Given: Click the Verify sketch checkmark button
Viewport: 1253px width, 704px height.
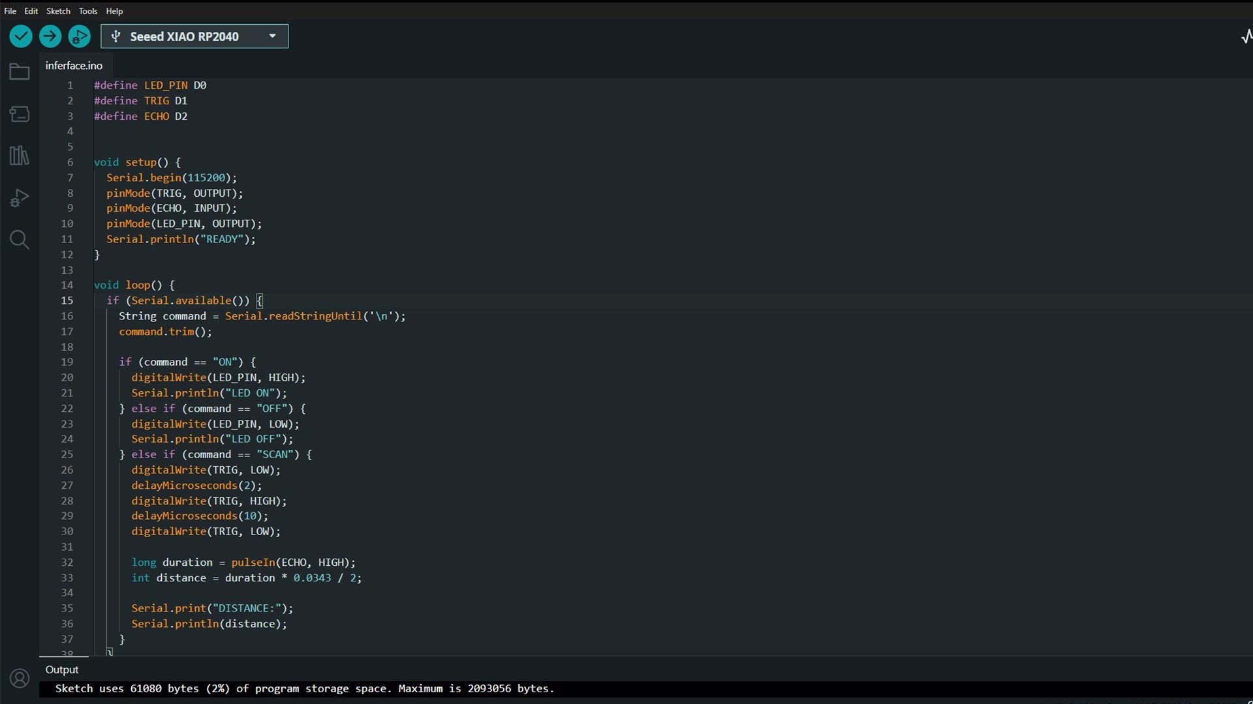Looking at the screenshot, I should 21,37.
